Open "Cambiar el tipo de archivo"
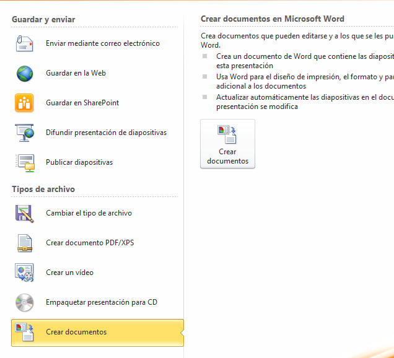Screen dimensions: 394x358 pos(89,213)
